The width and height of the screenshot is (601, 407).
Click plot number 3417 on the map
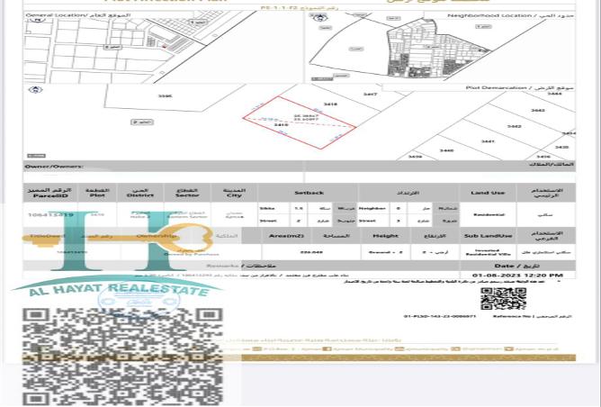[370, 94]
